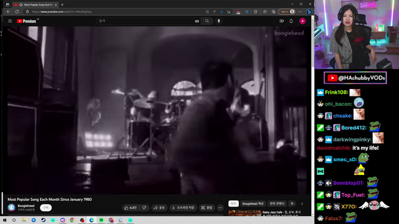This screenshot has height=224, width=399.
Task: Open Edge collections icon
Action: 274,12
